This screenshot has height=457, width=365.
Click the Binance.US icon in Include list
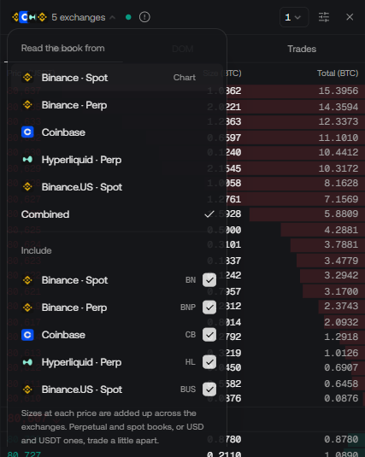click(27, 390)
